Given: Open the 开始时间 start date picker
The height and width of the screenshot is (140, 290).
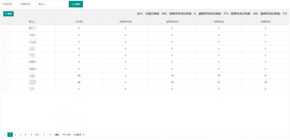Looking at the screenshot, I should tap(9, 4).
